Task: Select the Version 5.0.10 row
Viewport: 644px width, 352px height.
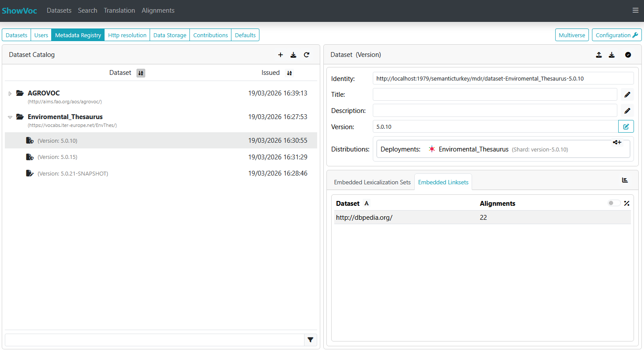Action: pos(161,141)
